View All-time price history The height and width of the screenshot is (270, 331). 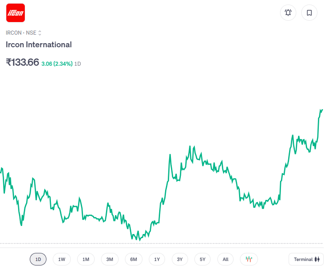click(225, 259)
